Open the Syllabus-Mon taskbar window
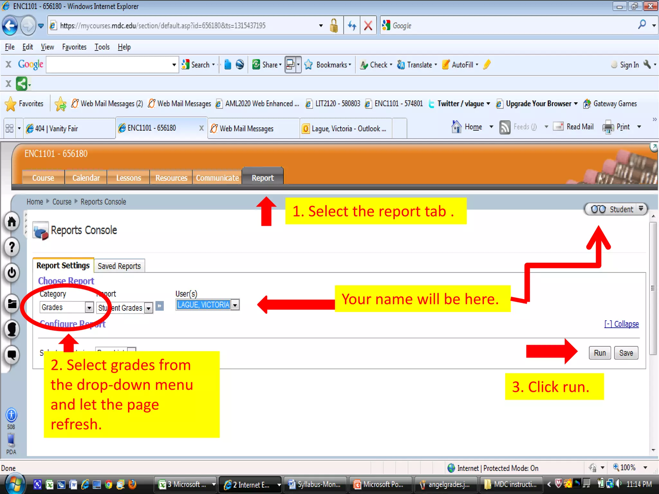This screenshot has height=494, width=659. click(x=315, y=484)
